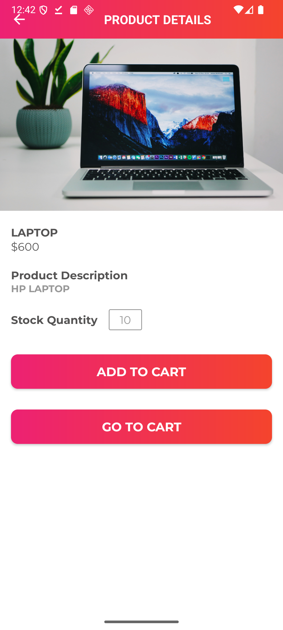This screenshot has width=283, height=630.
Task: Tap the download complete status icon
Action: (x=58, y=10)
